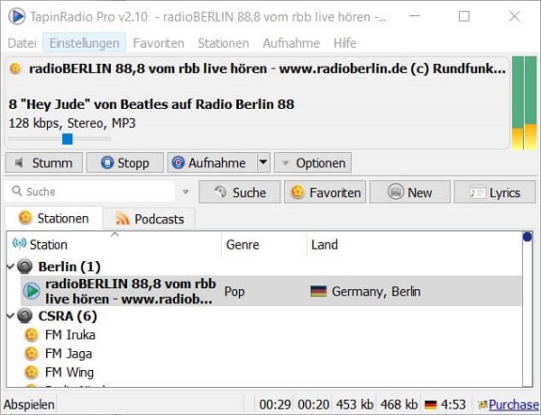Click the Suche button
Image resolution: width=541 pixels, height=415 pixels.
(240, 192)
